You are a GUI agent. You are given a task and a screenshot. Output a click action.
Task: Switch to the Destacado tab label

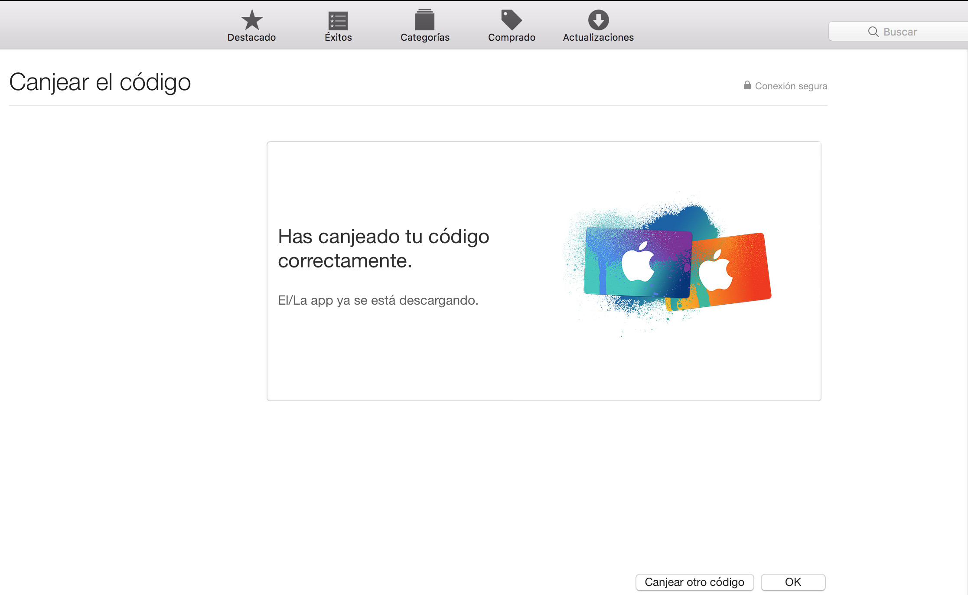click(x=251, y=38)
